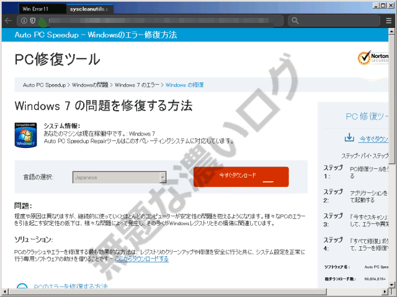Open the Windows 7 のエラー breadcrumb
The width and height of the screenshot is (397, 297).
pyautogui.click(x=137, y=85)
